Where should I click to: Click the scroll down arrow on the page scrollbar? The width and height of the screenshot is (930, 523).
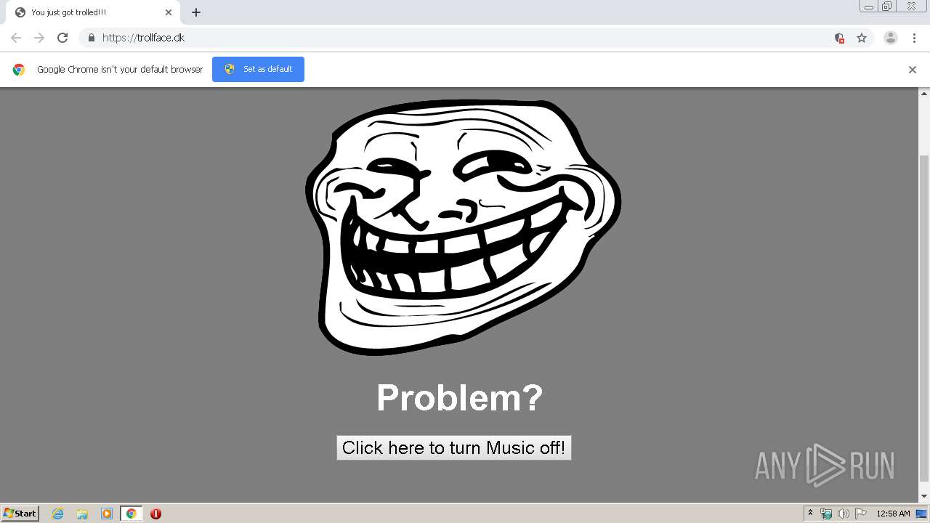tap(924, 496)
